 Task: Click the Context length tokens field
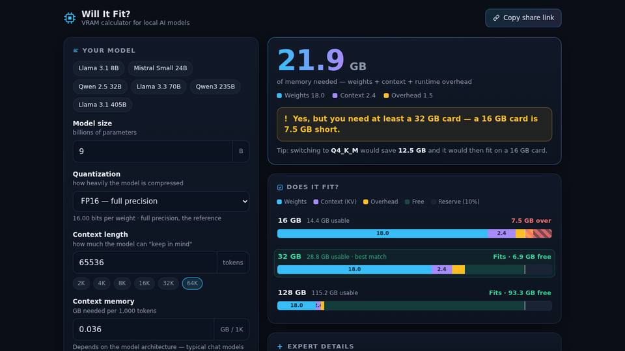[x=145, y=263]
